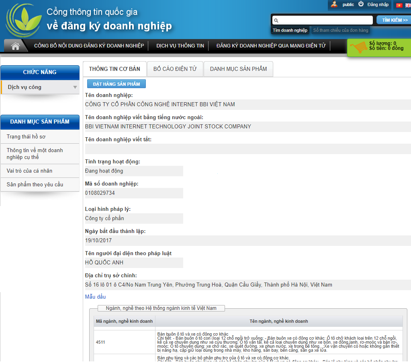Click the power icon beside Đăng nhập
Viewport: 411px width, 363px height.
361,4
